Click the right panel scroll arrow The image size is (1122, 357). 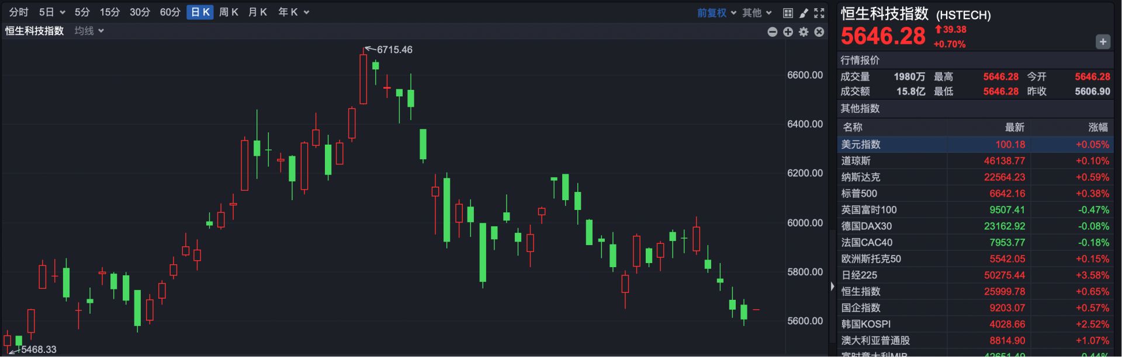coord(832,286)
